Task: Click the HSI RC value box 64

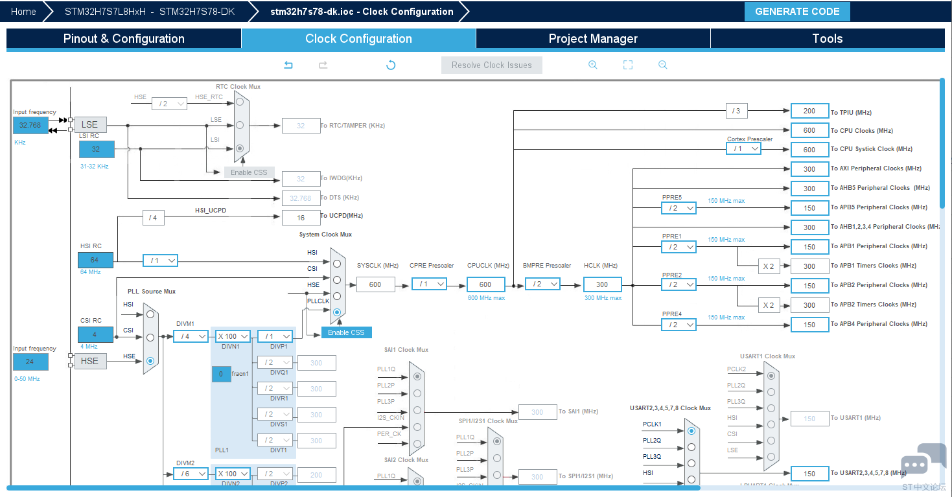Action: pos(95,260)
